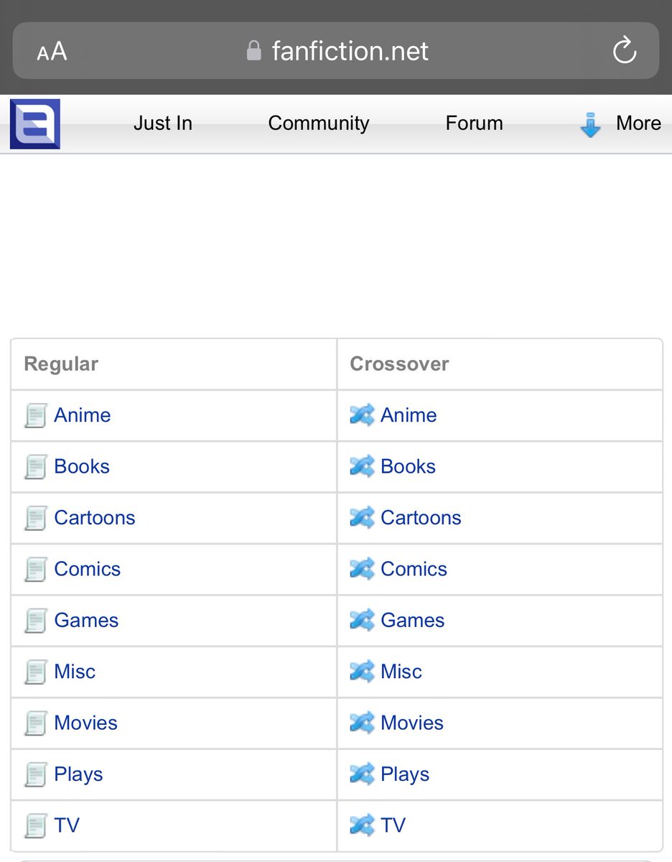Browse crossover Cartoons link
This screenshot has width=672, height=862.
tap(421, 518)
